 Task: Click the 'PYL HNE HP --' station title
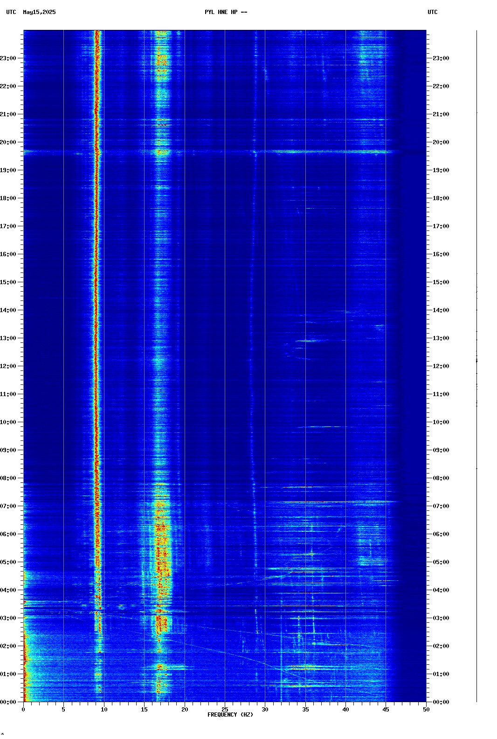(x=226, y=12)
